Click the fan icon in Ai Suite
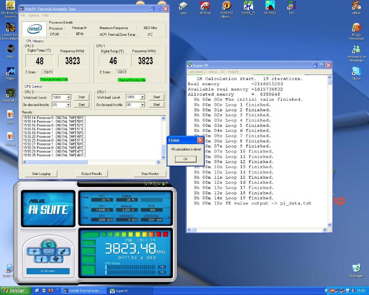Viewport: 369px width, 295px height. pos(56,259)
